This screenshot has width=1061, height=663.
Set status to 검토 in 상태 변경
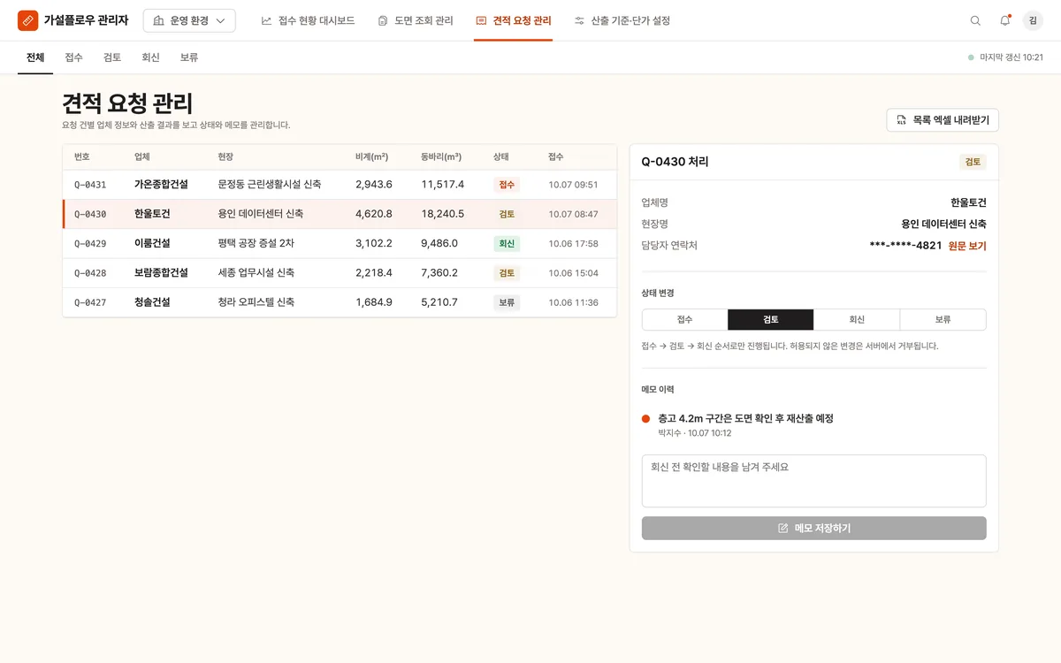click(x=770, y=319)
